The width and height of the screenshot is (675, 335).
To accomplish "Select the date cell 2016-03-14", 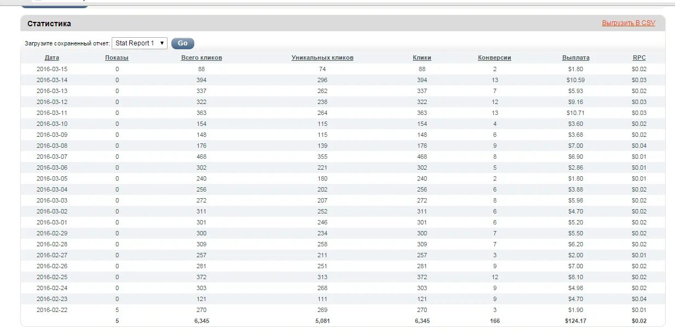I will click(x=52, y=80).
